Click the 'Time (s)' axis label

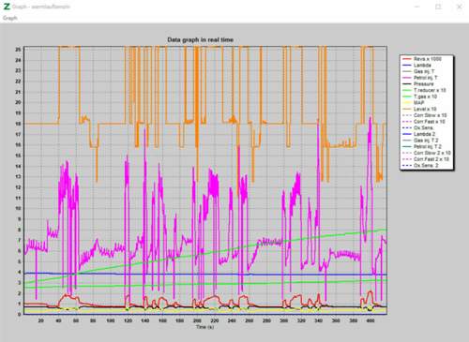tap(204, 327)
